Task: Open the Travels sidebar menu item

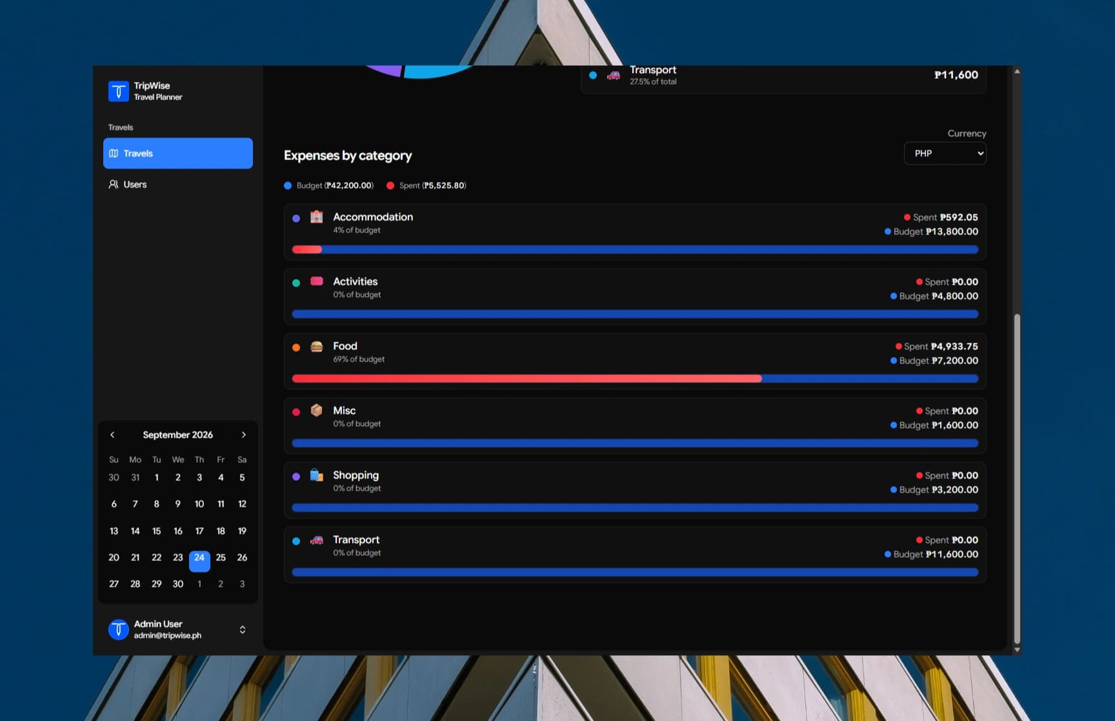Action: pyautogui.click(x=178, y=154)
